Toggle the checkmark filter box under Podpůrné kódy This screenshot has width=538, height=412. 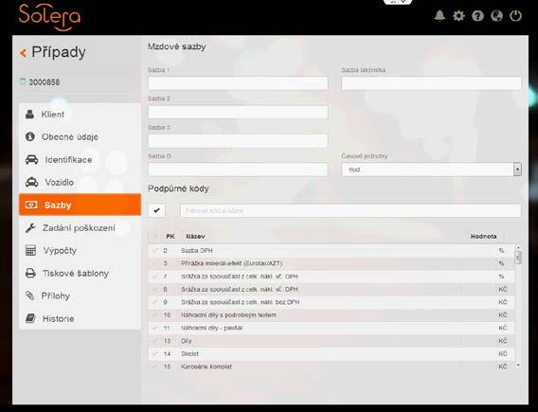(157, 210)
